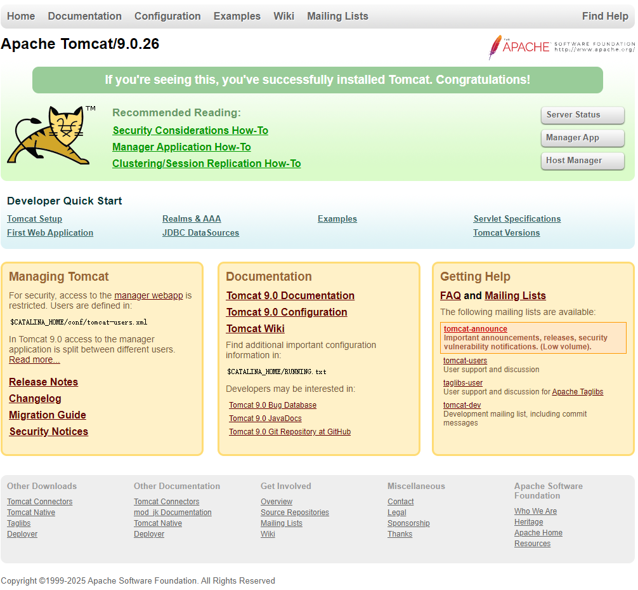638x590 pixels.
Task: Open the Migration Guide link
Action: (x=48, y=415)
